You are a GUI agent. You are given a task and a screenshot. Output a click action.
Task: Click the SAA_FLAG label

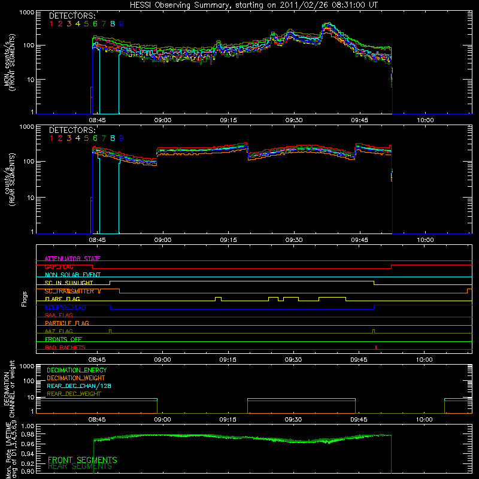59,315
